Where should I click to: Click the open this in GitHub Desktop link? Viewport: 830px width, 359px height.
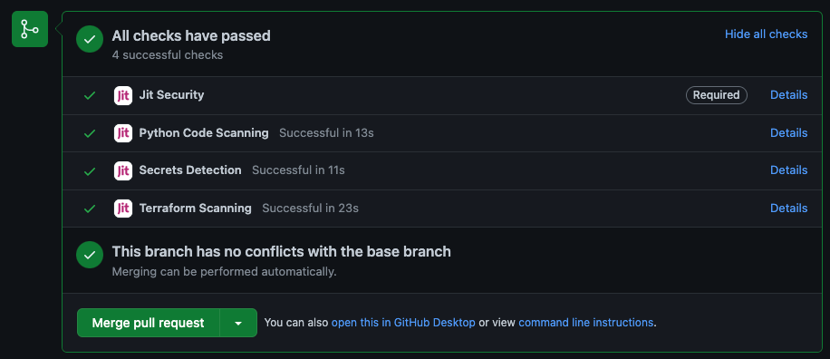(403, 323)
